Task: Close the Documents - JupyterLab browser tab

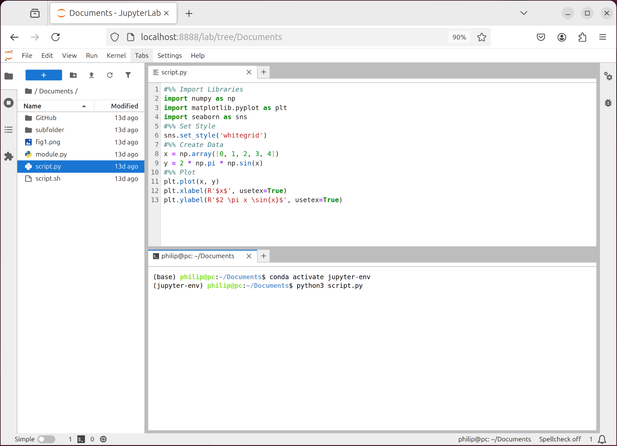Action: coord(166,13)
